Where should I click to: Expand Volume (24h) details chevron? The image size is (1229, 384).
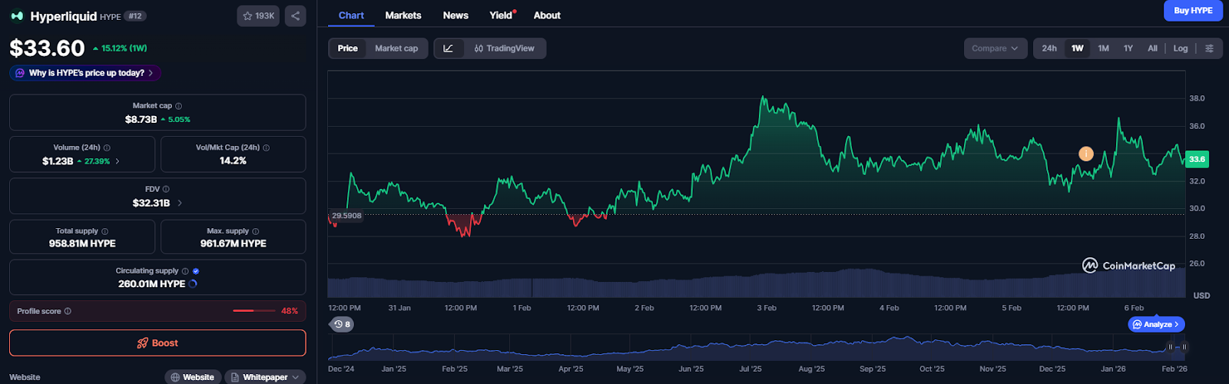pyautogui.click(x=118, y=161)
